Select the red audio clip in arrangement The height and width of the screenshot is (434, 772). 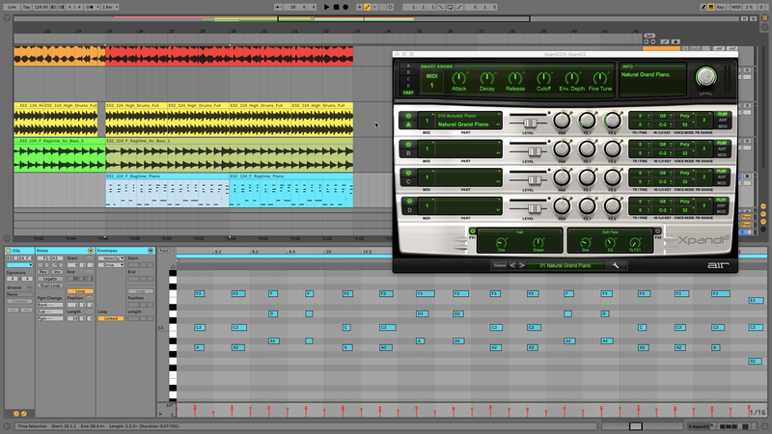click(x=229, y=56)
